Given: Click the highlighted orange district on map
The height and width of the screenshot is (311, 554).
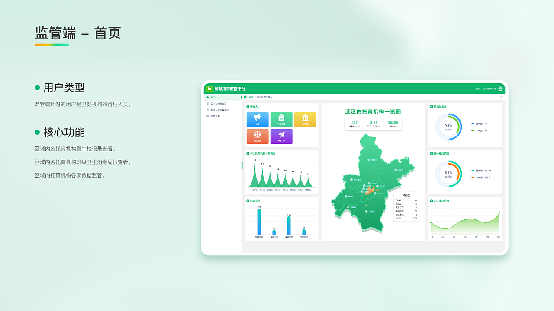Looking at the screenshot, I should [x=370, y=190].
